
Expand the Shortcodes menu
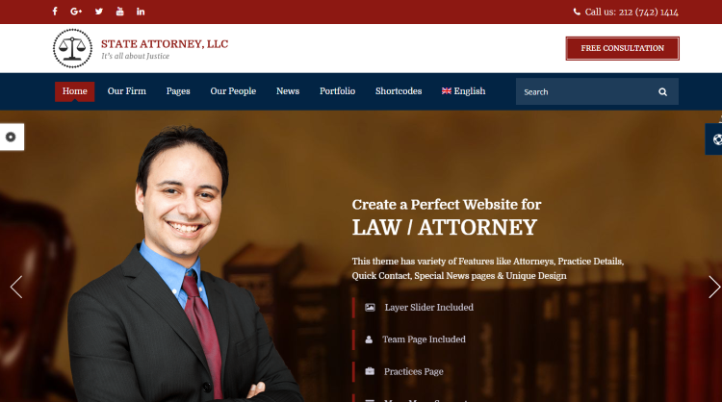coord(399,91)
